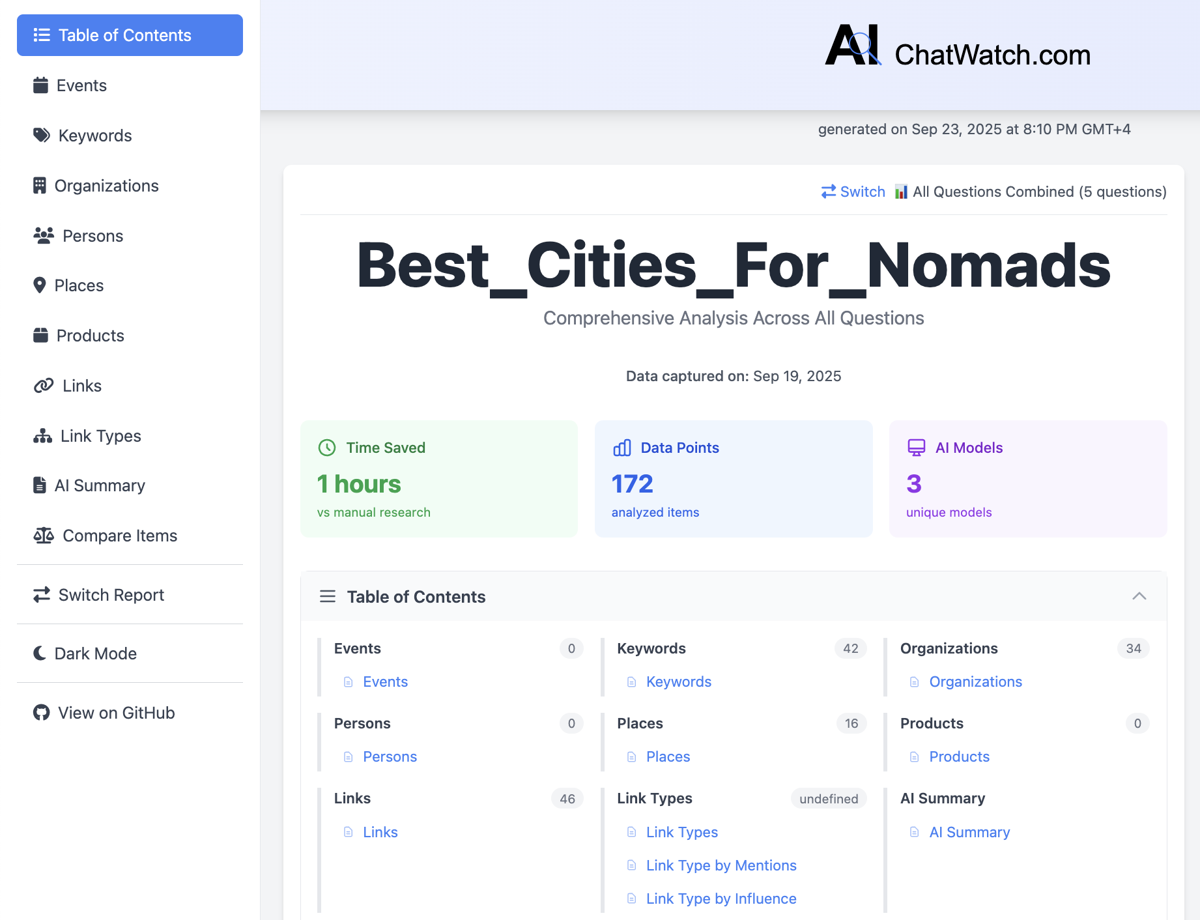Click the calendar icon beside Events in sidebar
Viewport: 1200px width, 920px height.
[x=40, y=85]
